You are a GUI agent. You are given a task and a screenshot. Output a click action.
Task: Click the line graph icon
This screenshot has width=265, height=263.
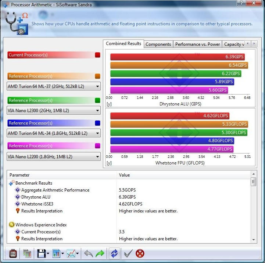pyautogui.click(x=71, y=253)
